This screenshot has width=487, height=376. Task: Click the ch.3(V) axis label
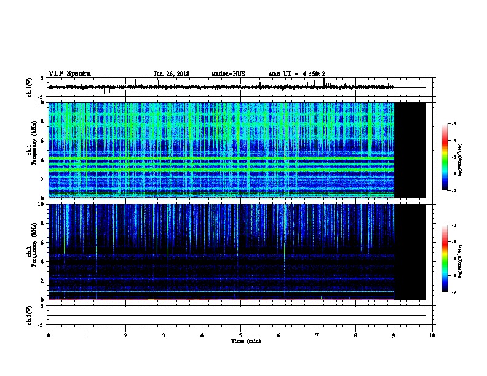coord(30,315)
